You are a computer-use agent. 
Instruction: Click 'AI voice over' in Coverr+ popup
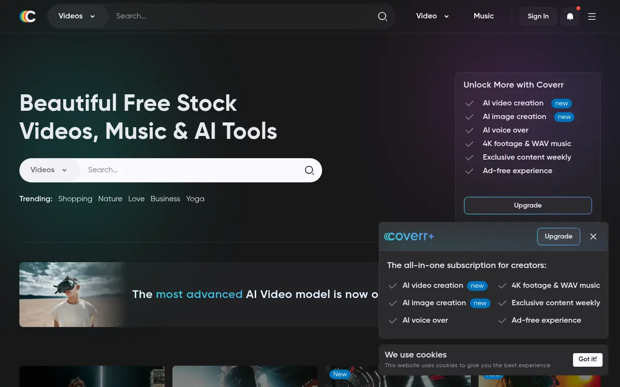pos(425,320)
